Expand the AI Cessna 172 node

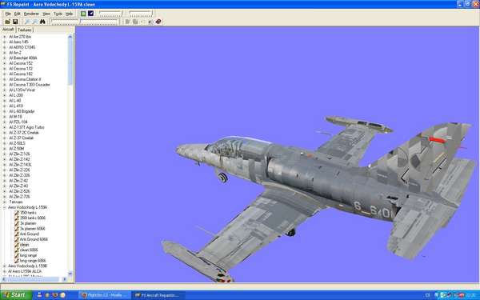[4, 69]
